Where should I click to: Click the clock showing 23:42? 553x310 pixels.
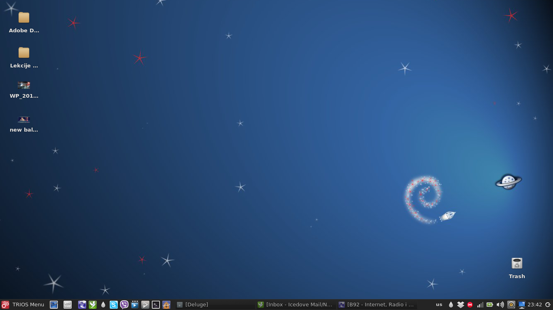coord(534,305)
